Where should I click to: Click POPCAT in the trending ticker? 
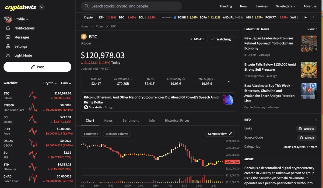click(x=276, y=17)
